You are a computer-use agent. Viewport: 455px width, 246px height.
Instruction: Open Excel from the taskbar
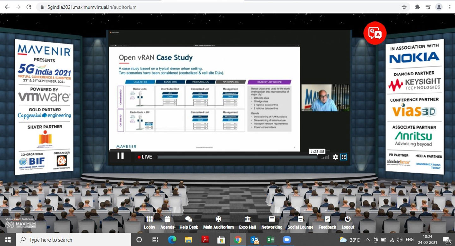tap(271, 240)
